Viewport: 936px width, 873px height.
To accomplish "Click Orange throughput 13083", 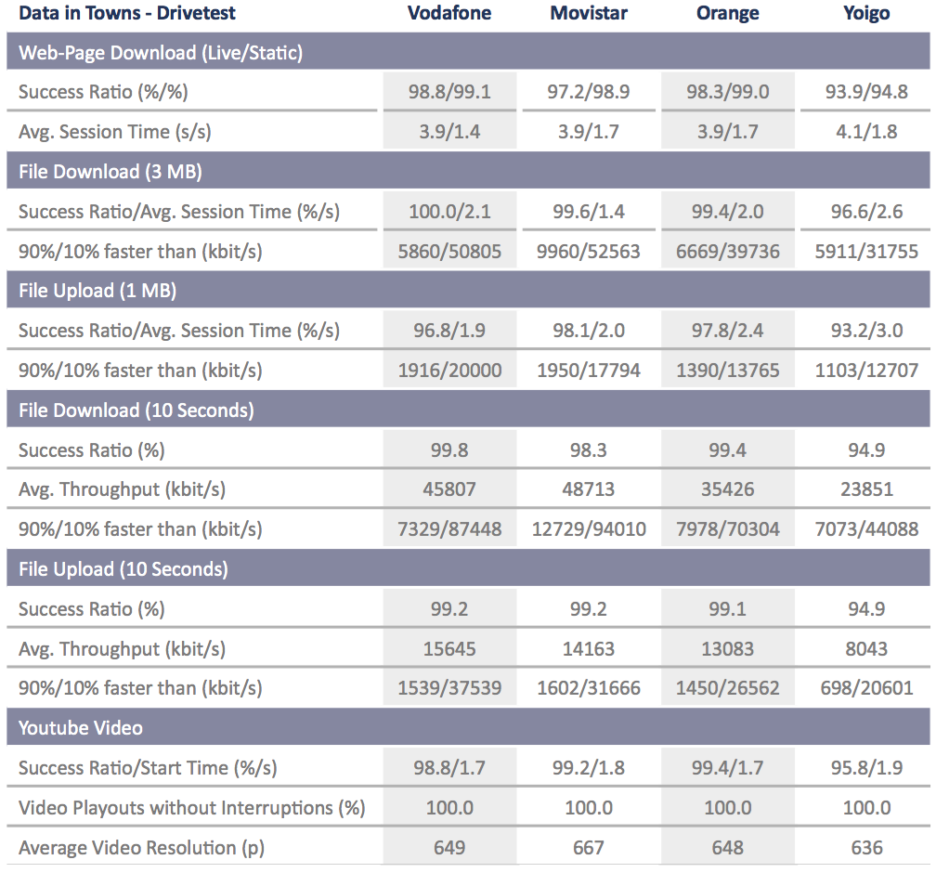I will [728, 648].
